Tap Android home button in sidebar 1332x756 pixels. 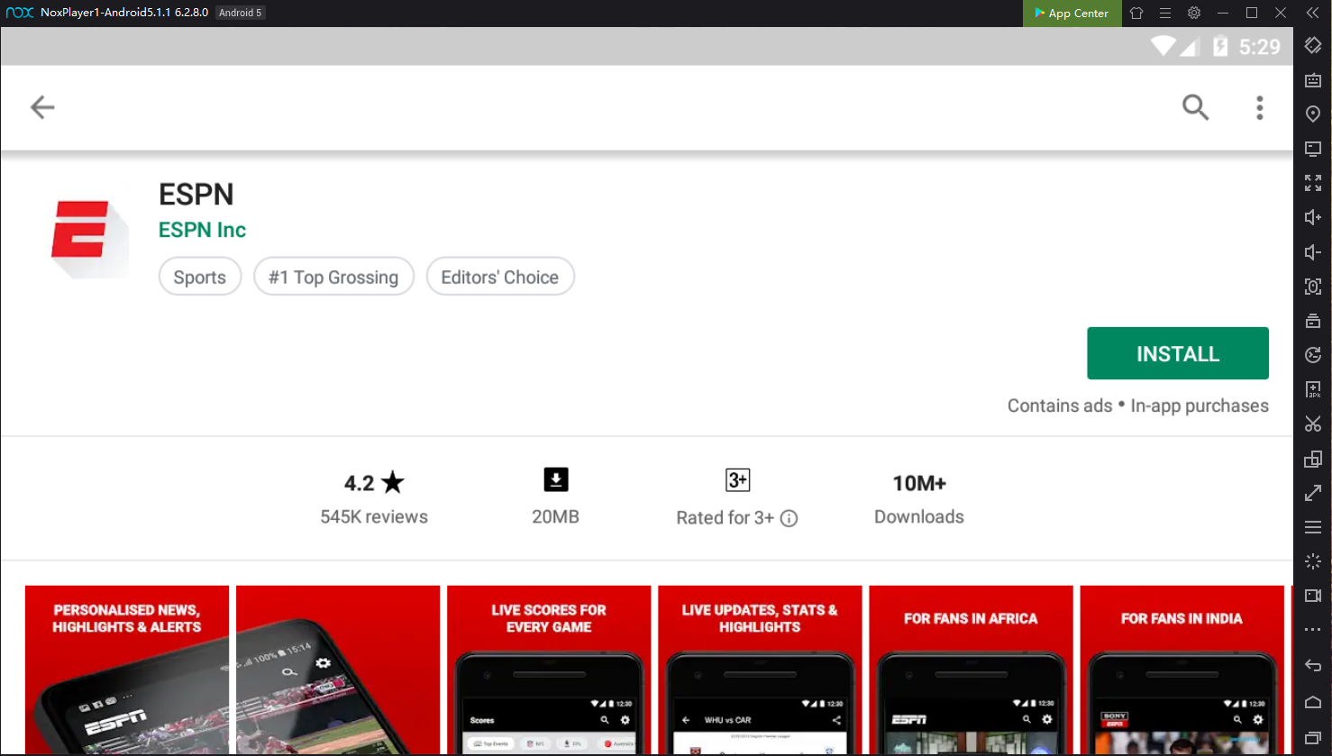click(x=1313, y=702)
